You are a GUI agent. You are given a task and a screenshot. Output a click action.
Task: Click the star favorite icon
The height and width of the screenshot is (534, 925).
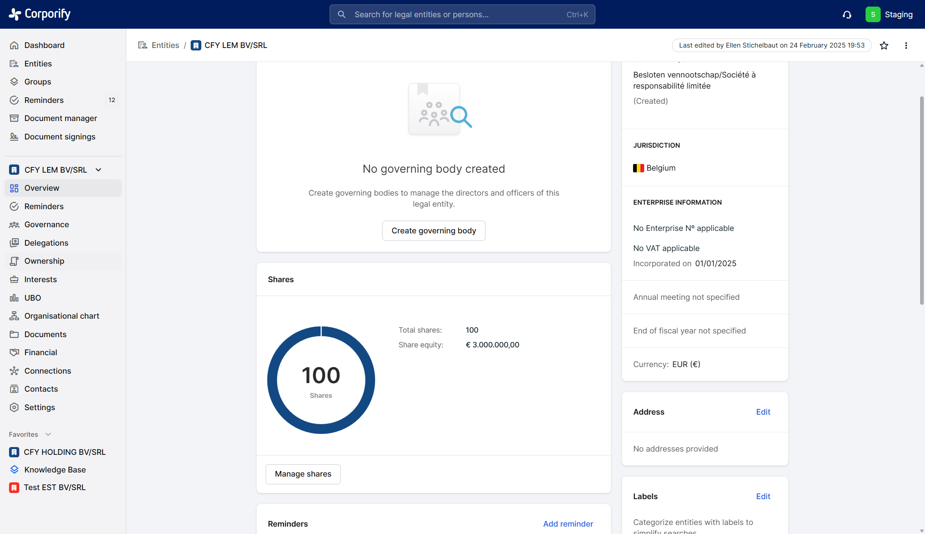coord(884,46)
